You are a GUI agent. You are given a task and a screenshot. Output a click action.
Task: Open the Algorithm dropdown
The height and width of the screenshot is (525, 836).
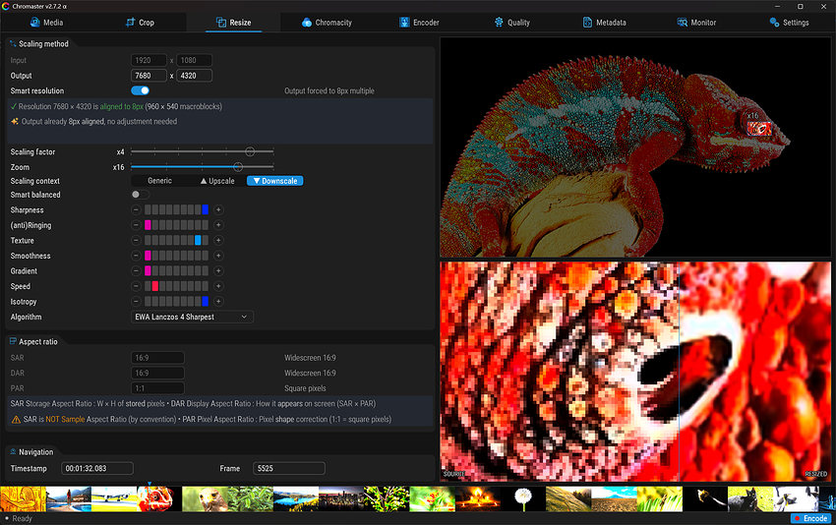[x=192, y=318]
